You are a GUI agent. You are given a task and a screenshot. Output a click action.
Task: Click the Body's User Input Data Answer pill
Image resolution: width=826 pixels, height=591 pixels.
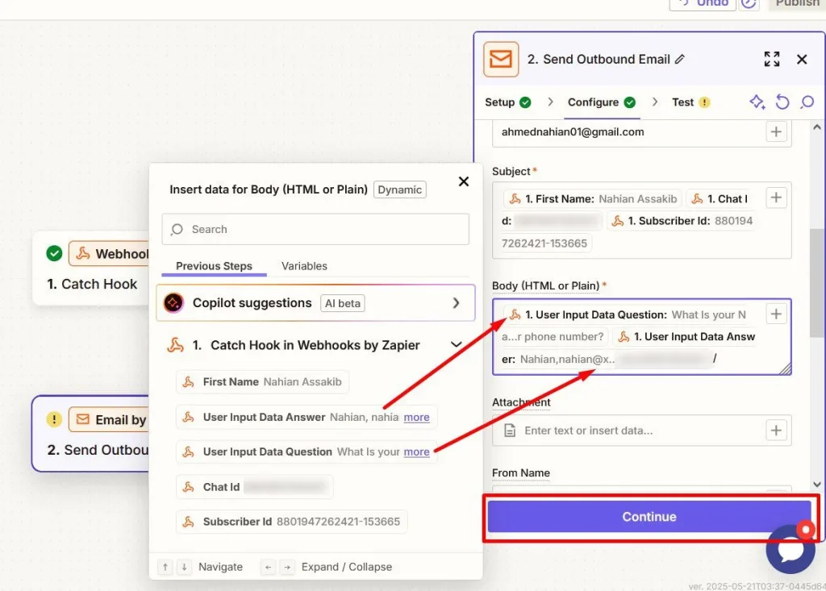click(686, 336)
